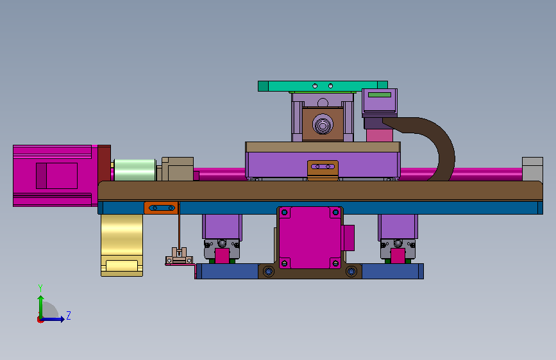This screenshot has height=360, width=556.
Task: Click the yellow bracket at lower left
Action: click(122, 245)
